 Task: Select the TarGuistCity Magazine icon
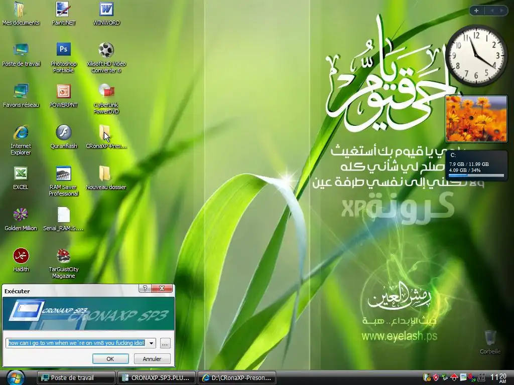(x=63, y=264)
